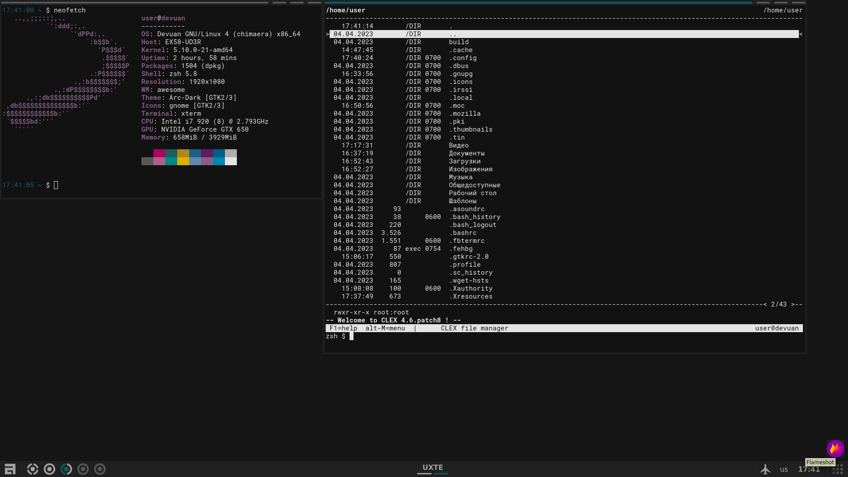This screenshot has height=477, width=848.
Task: Select the 'Общедоступные' directory row
Action: [564, 185]
